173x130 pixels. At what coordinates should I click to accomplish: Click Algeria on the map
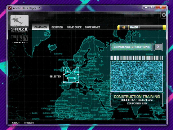click(72, 97)
